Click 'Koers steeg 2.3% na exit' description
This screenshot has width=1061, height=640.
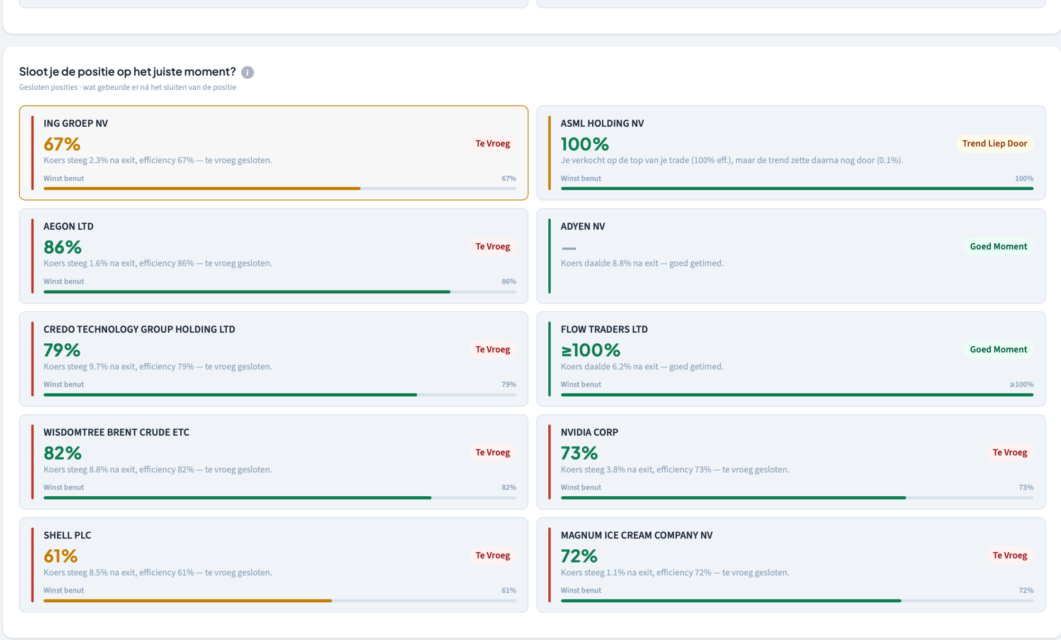click(x=157, y=160)
